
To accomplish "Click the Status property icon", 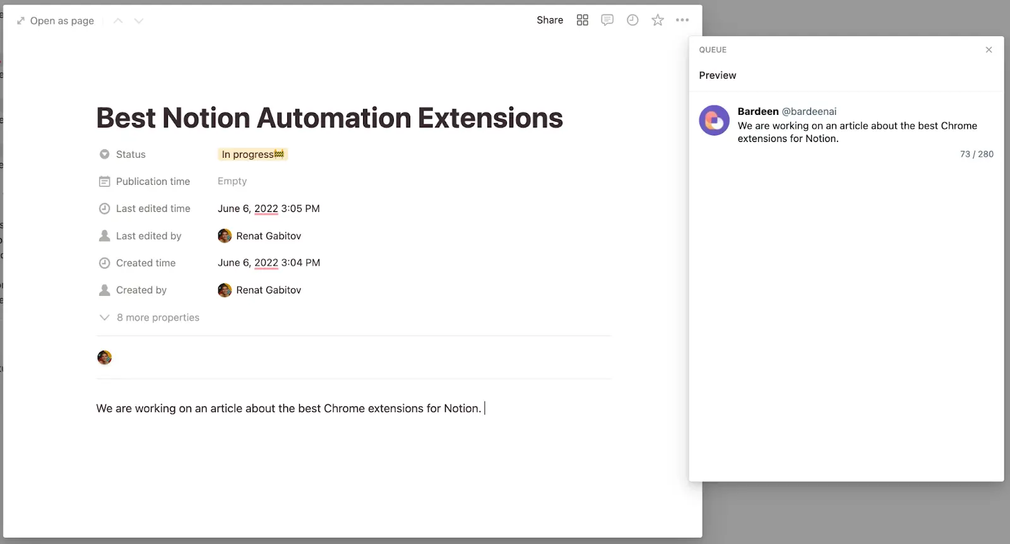I will [105, 154].
